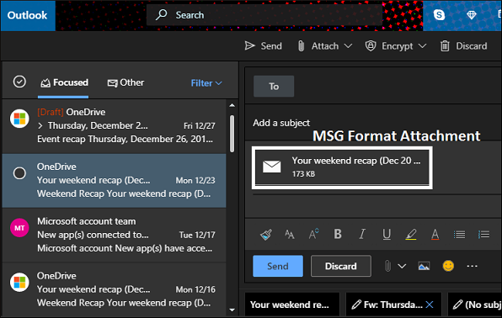Switch to Your weekend re... bottom tab
This screenshot has width=502, height=318.
pyautogui.click(x=292, y=305)
